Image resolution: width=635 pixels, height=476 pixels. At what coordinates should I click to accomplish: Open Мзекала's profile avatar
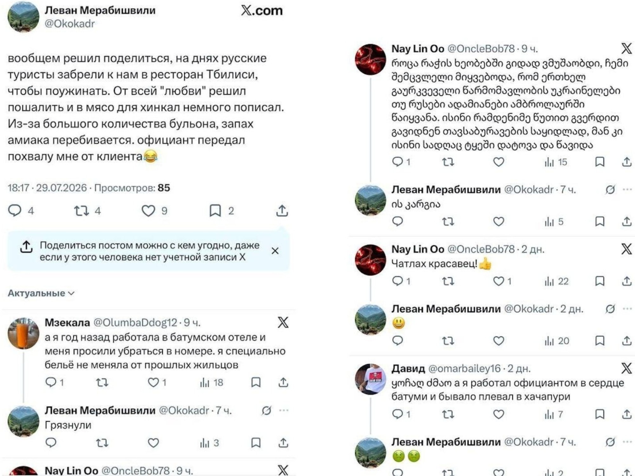click(x=23, y=333)
